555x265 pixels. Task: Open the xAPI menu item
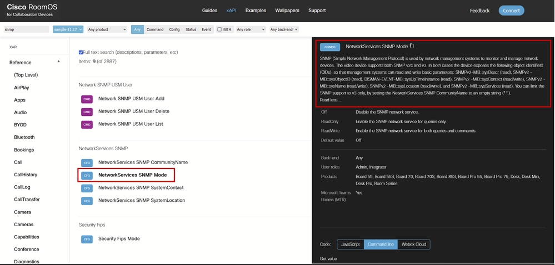pos(231,11)
